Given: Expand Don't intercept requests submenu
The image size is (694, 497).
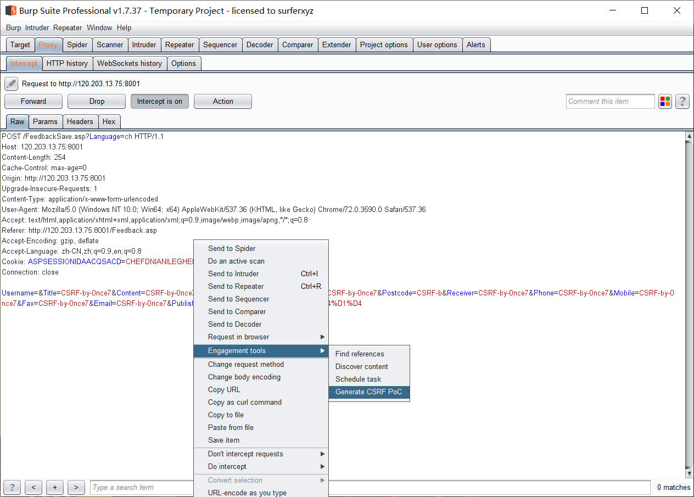Looking at the screenshot, I should (261, 454).
